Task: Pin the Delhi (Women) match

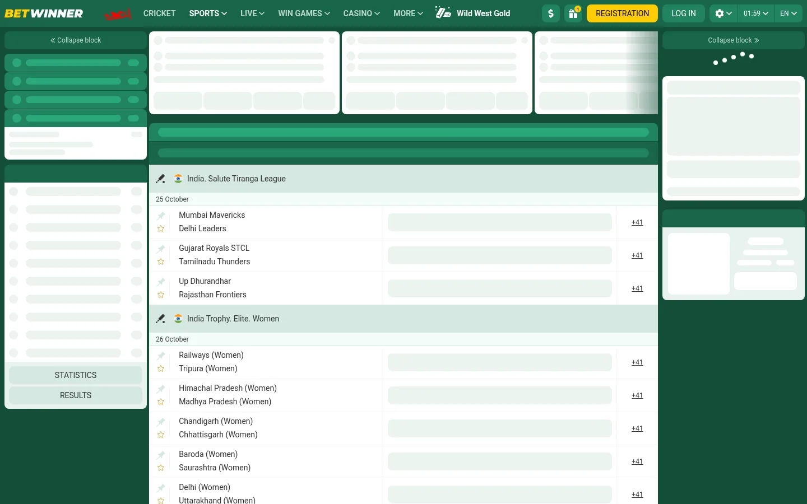Action: [x=161, y=488]
